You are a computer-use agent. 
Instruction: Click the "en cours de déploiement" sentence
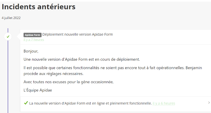pos(82,59)
